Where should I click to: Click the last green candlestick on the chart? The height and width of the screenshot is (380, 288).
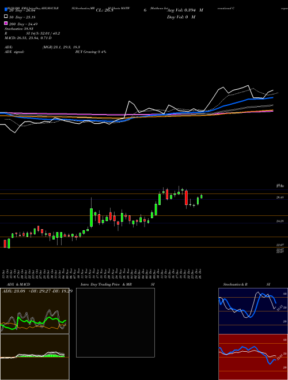coord(202,196)
